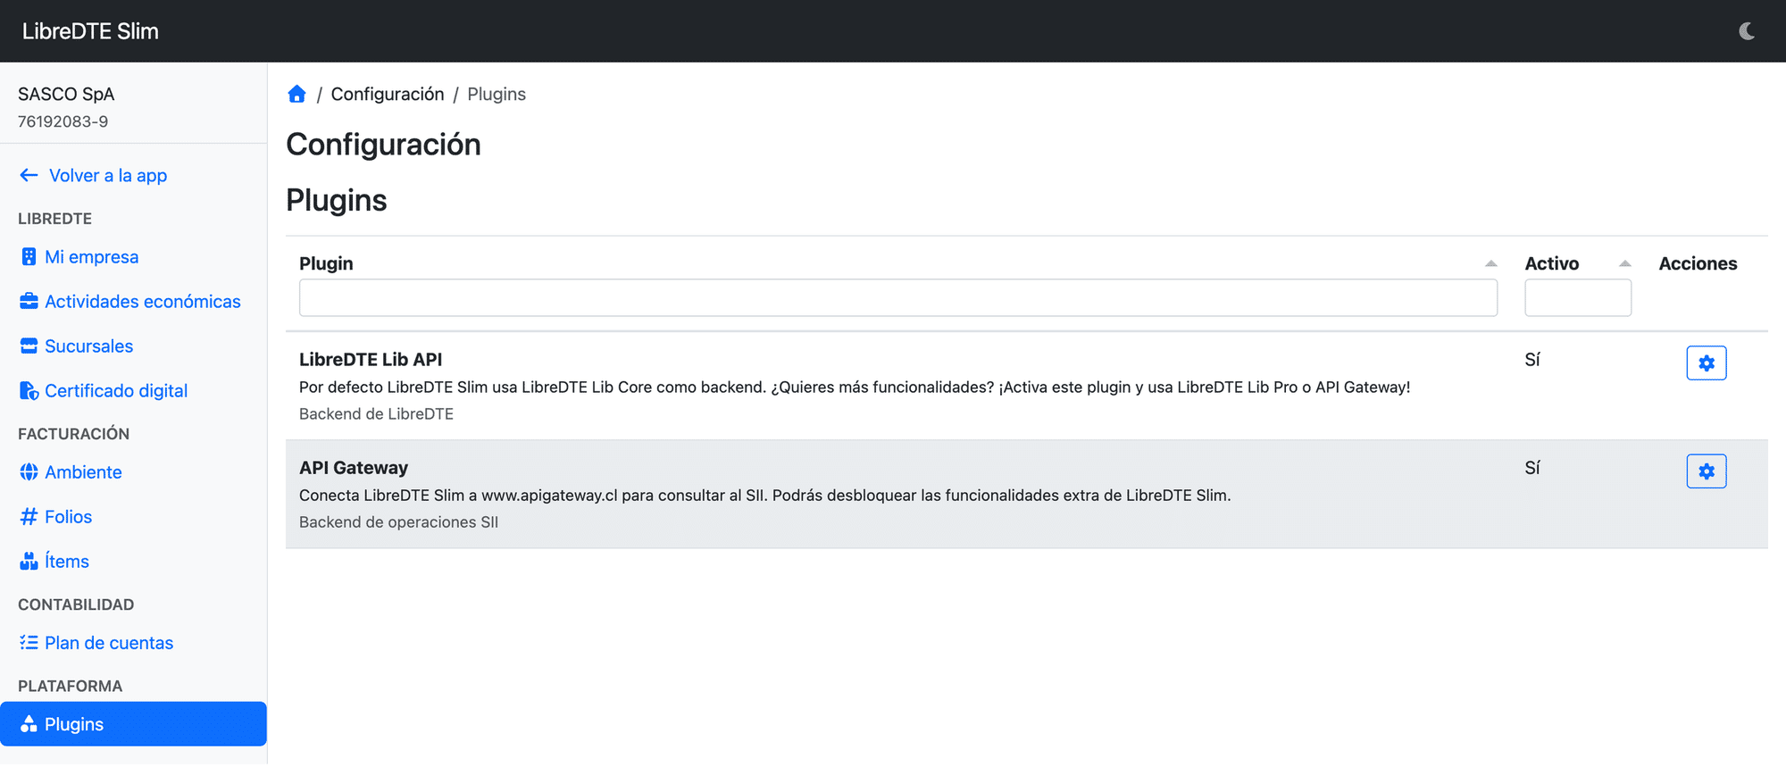This screenshot has width=1786, height=775.
Task: Click the Certificado digital file icon
Action: point(29,391)
